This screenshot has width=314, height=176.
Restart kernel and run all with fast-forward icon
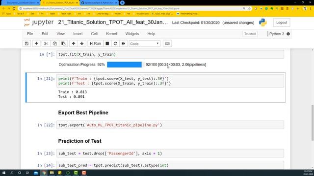[123, 44]
